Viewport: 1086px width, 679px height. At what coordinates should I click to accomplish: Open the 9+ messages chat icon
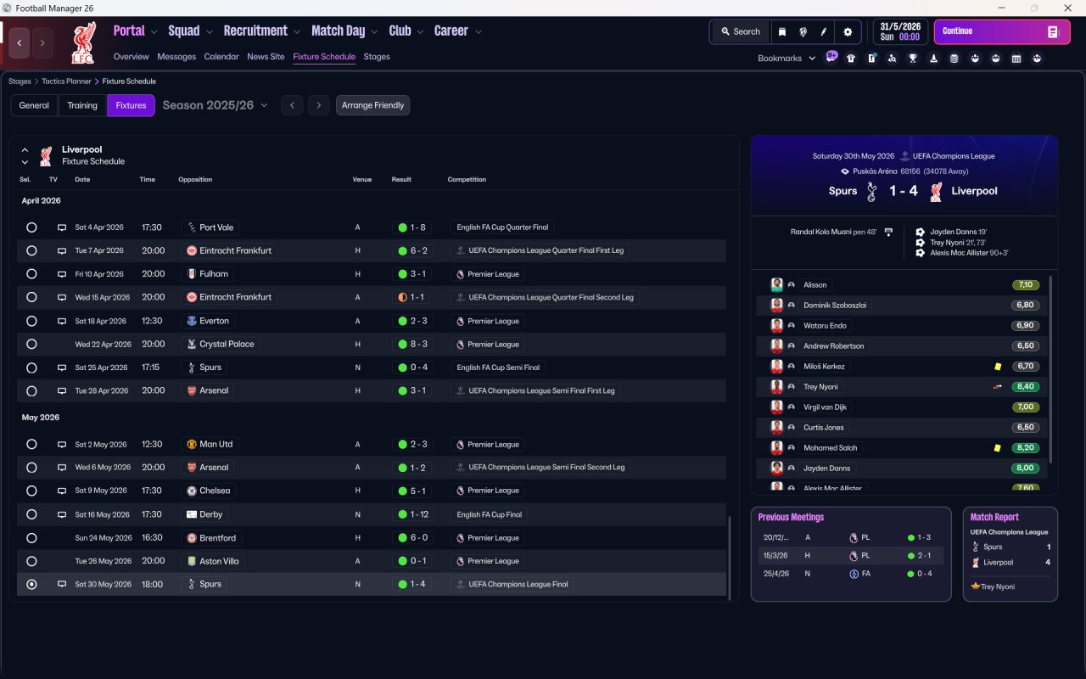pyautogui.click(x=831, y=57)
